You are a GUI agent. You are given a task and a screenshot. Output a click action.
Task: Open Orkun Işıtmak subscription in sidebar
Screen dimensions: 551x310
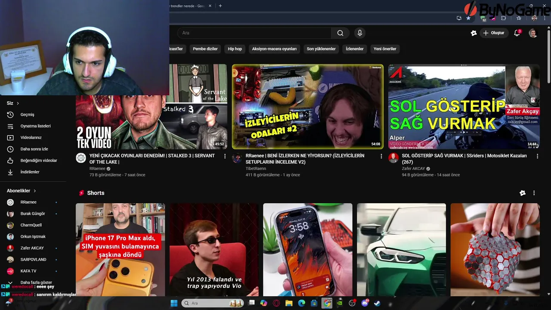[33, 237]
